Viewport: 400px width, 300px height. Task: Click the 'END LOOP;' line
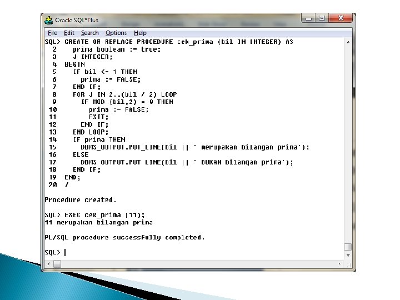pos(91,132)
